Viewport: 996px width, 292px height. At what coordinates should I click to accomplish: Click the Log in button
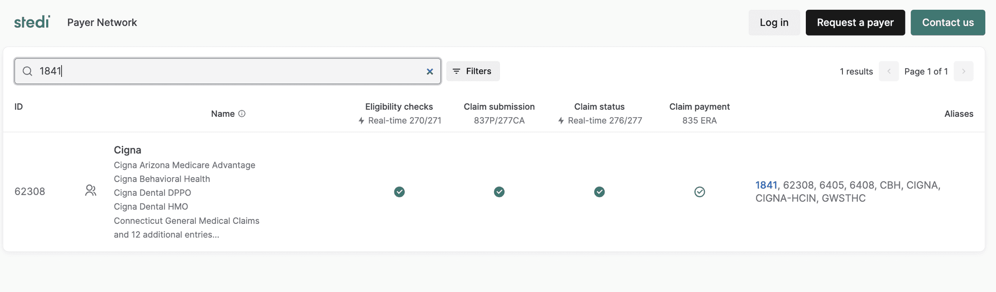point(774,22)
